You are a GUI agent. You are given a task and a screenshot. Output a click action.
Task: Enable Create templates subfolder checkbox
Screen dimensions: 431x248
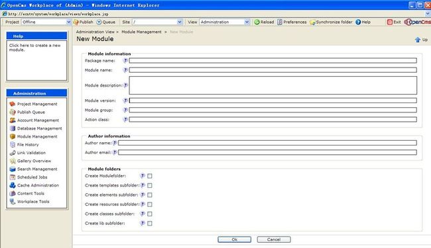[x=150, y=186]
